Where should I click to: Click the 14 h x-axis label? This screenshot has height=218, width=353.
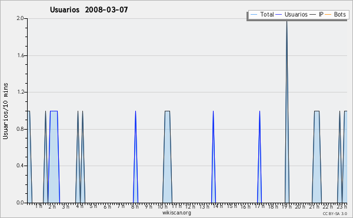218,206
